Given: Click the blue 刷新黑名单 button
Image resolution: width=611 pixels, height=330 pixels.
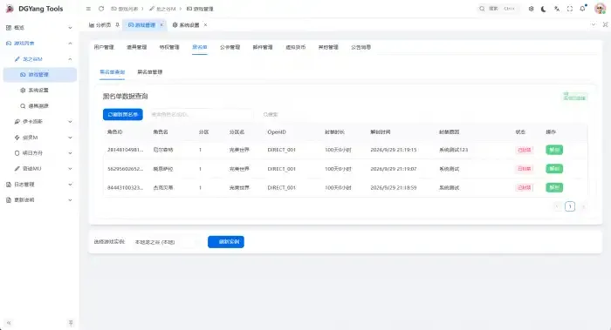Looking at the screenshot, I should [x=123, y=114].
